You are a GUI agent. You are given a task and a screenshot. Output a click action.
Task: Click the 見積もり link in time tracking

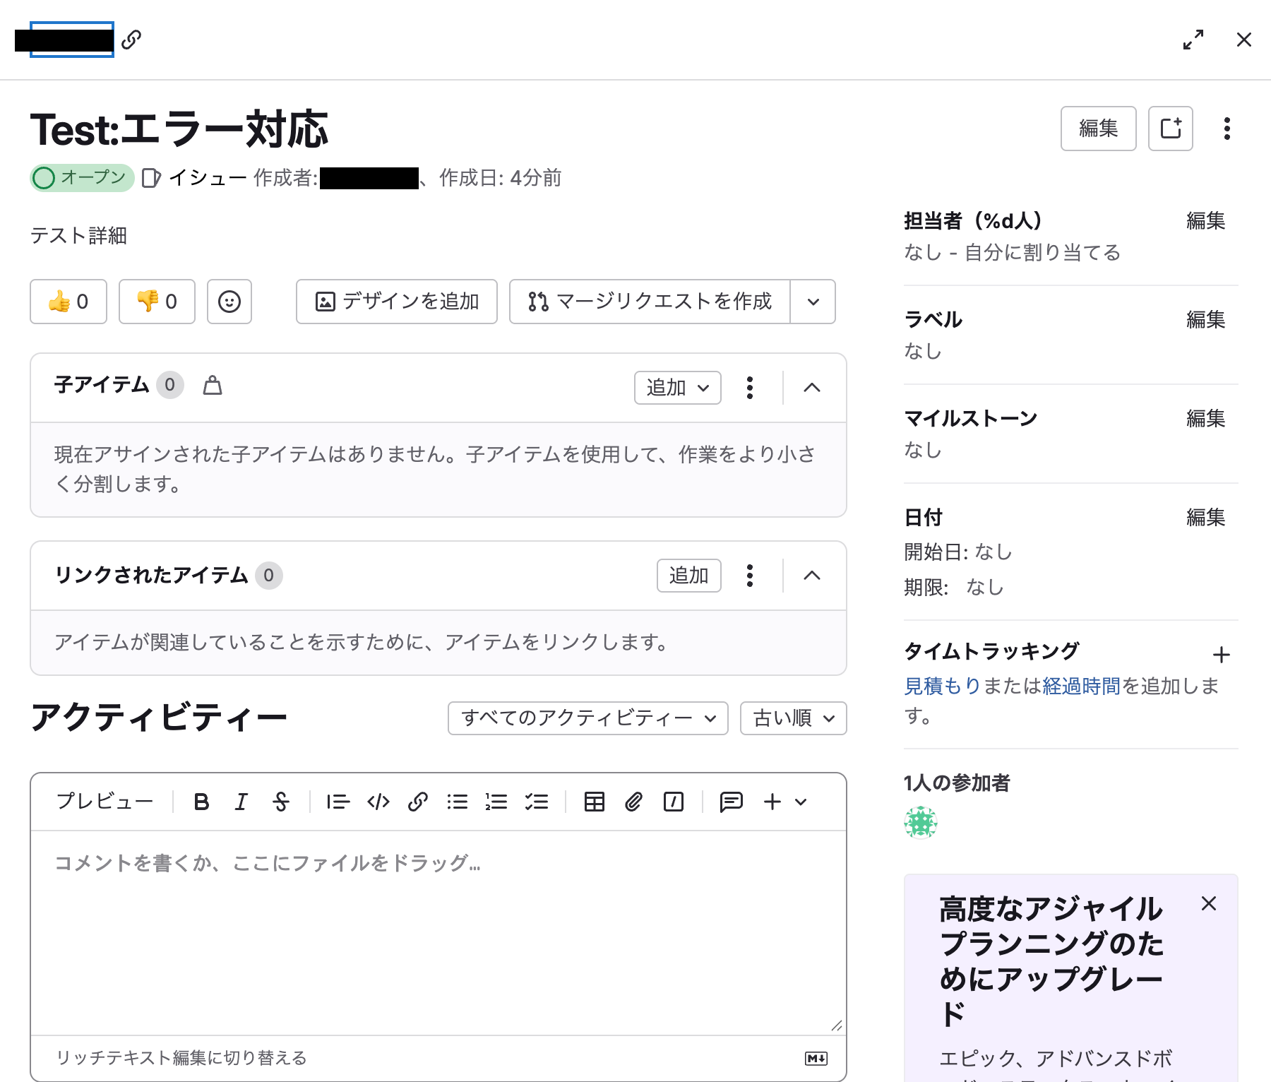[942, 686]
